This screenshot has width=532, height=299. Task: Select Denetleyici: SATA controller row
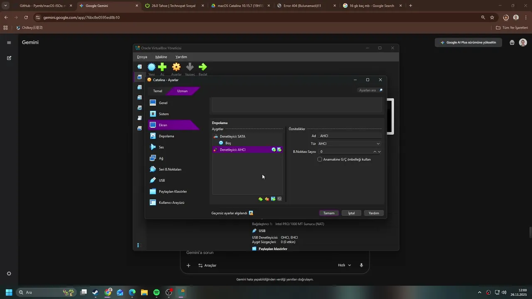click(x=247, y=136)
